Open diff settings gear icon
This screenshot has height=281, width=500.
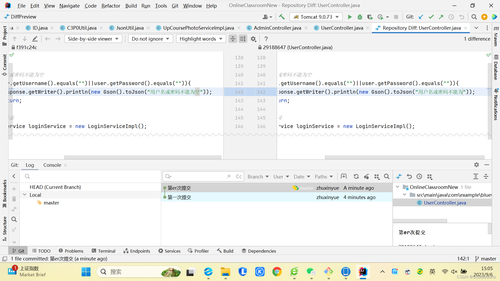pyautogui.click(x=253, y=39)
